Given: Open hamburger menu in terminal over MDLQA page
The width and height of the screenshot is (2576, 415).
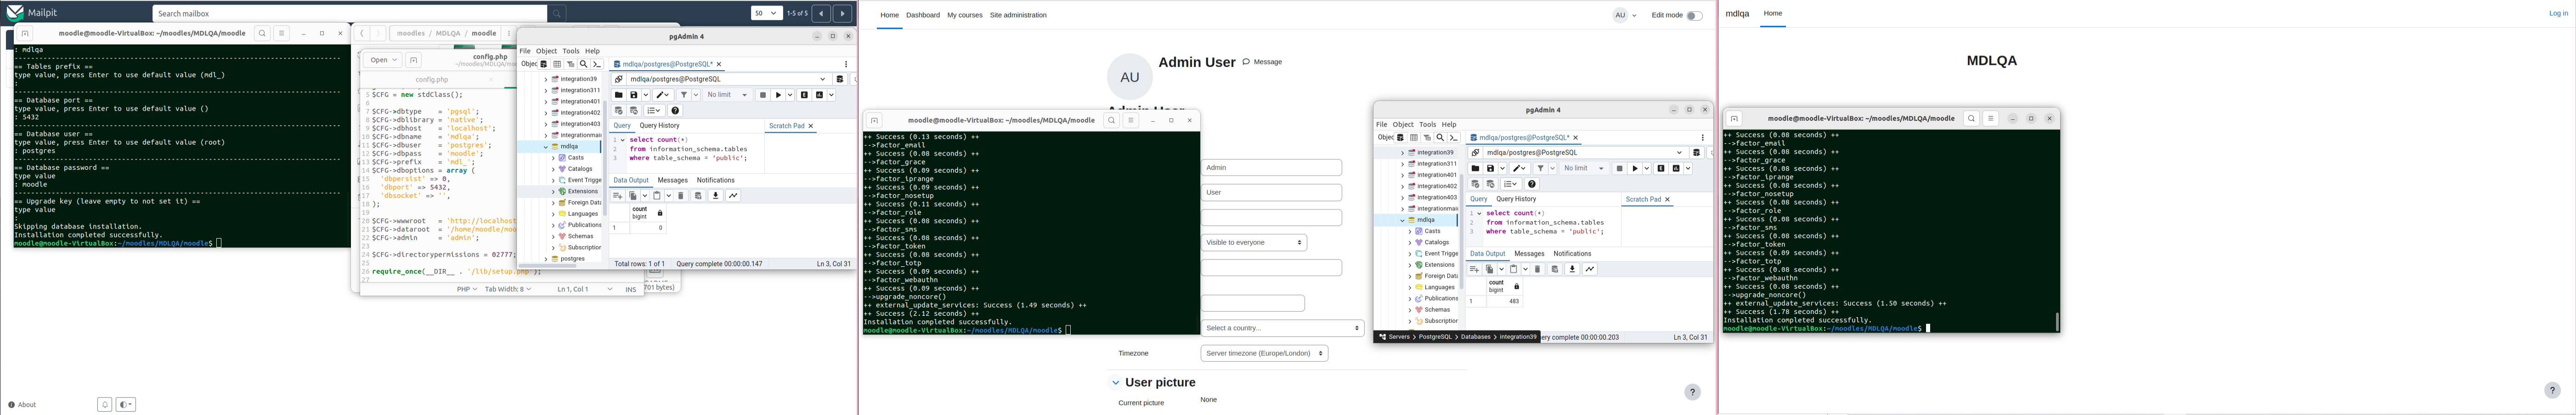Looking at the screenshot, I should 1990,118.
